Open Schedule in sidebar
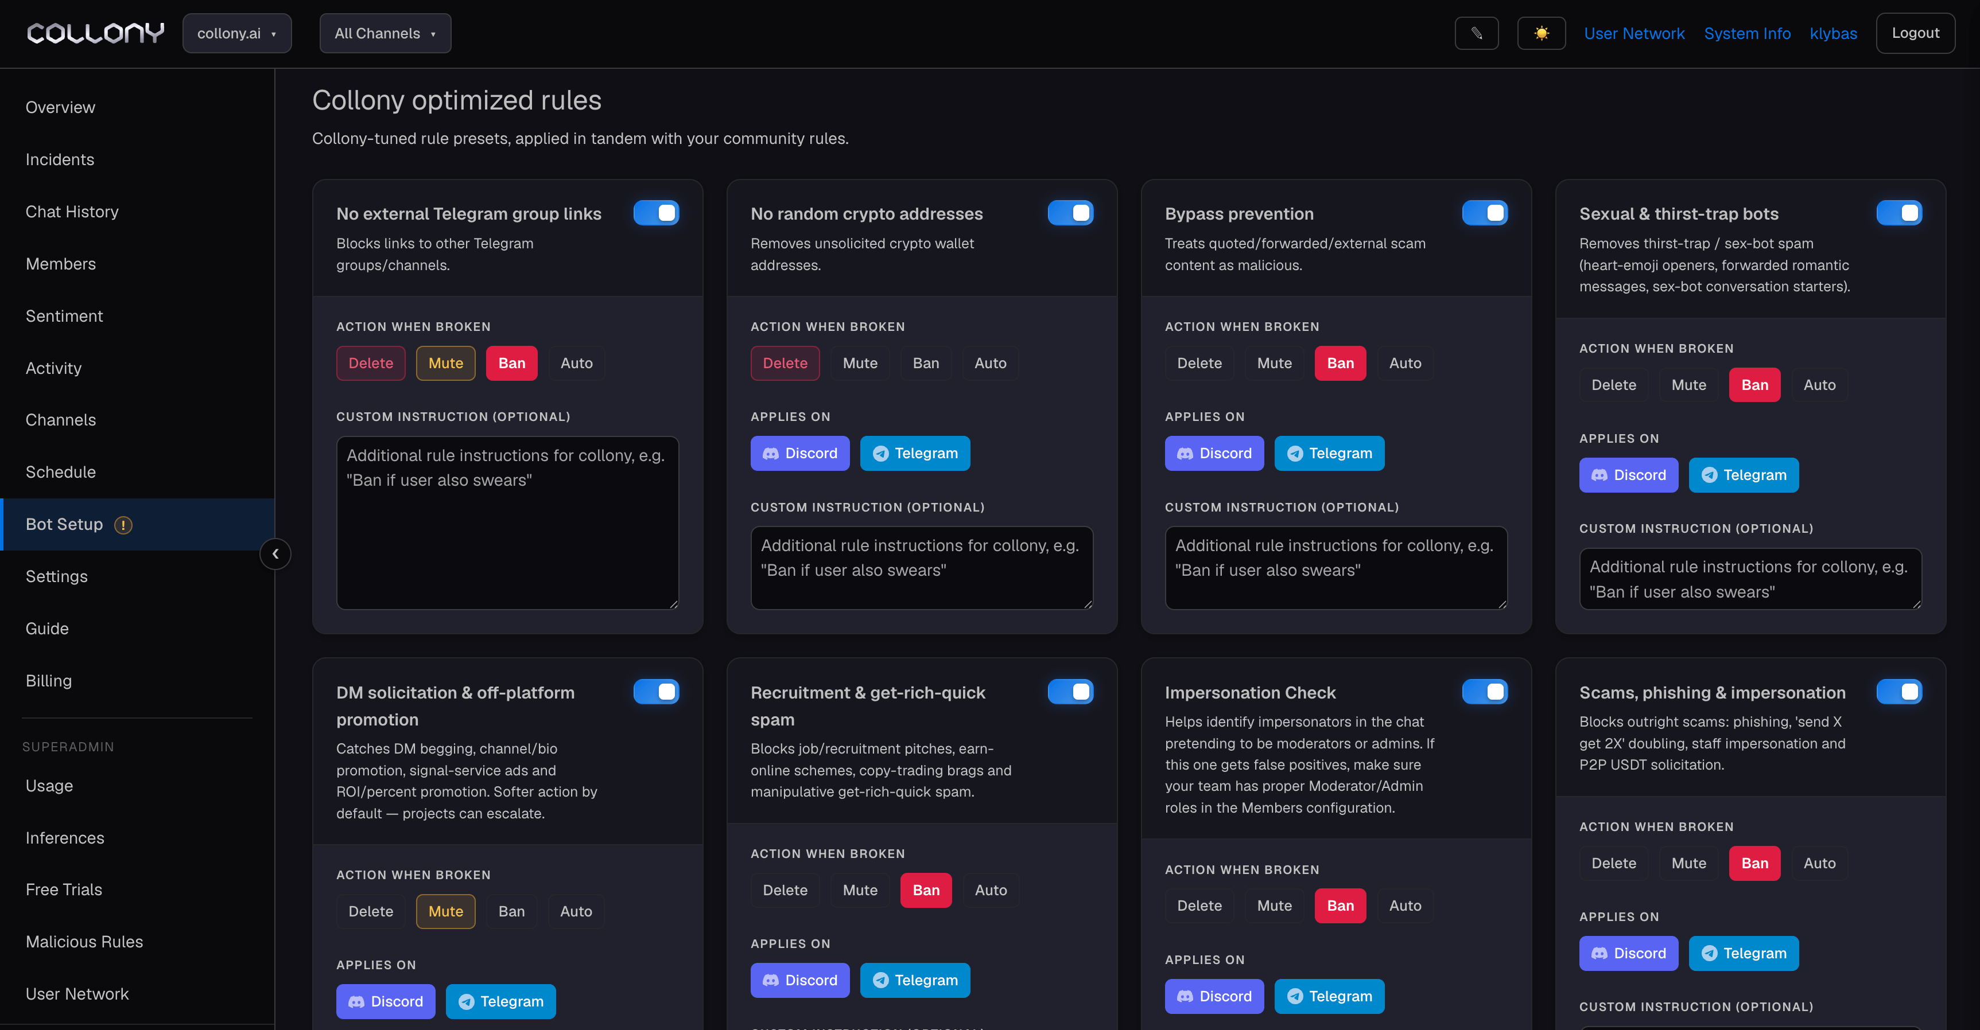Viewport: 1980px width, 1030px height. 138,473
